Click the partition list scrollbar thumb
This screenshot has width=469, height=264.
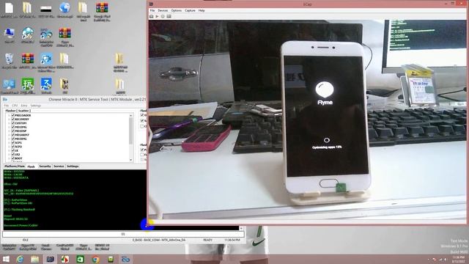pyautogui.click(x=130, y=131)
